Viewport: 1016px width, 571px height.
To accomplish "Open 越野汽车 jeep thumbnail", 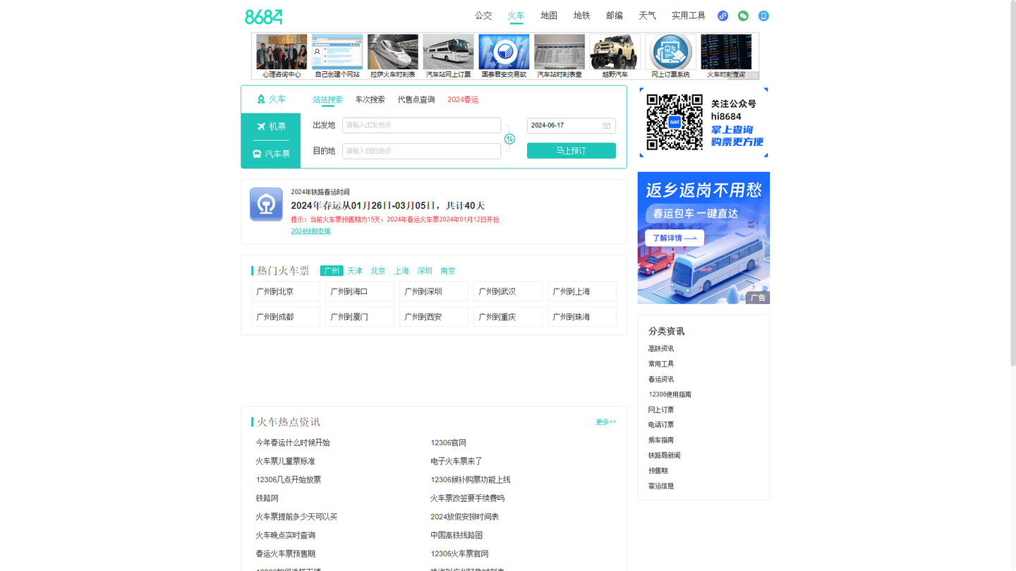I will (615, 56).
